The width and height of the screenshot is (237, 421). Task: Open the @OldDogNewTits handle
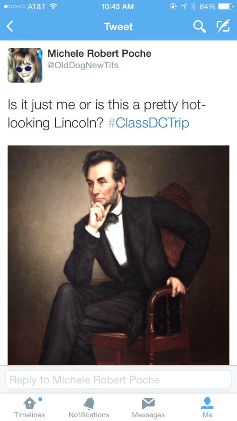pyautogui.click(x=83, y=65)
